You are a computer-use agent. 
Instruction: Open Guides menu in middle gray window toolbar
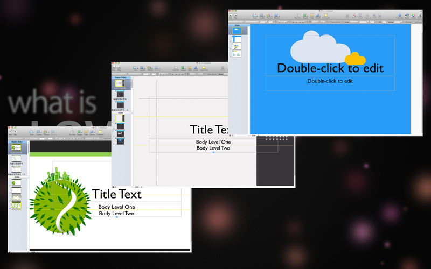(x=142, y=68)
